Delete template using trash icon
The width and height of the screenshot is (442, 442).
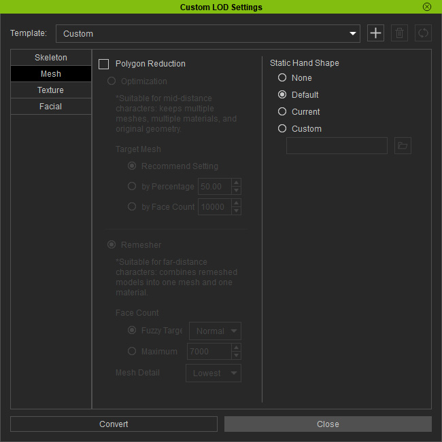[x=399, y=33]
